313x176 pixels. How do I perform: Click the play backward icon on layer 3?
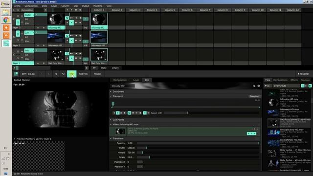click(67, 22)
